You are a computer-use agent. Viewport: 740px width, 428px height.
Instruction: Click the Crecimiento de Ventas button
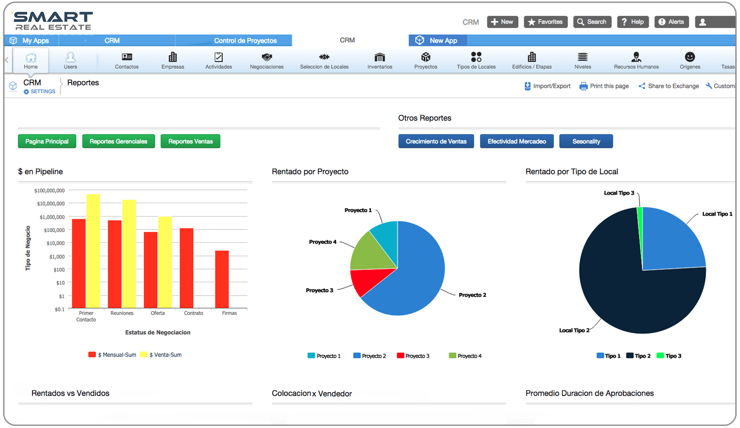coord(436,141)
